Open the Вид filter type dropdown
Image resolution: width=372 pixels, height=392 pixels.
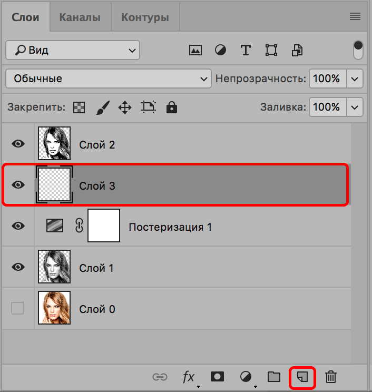pos(72,50)
